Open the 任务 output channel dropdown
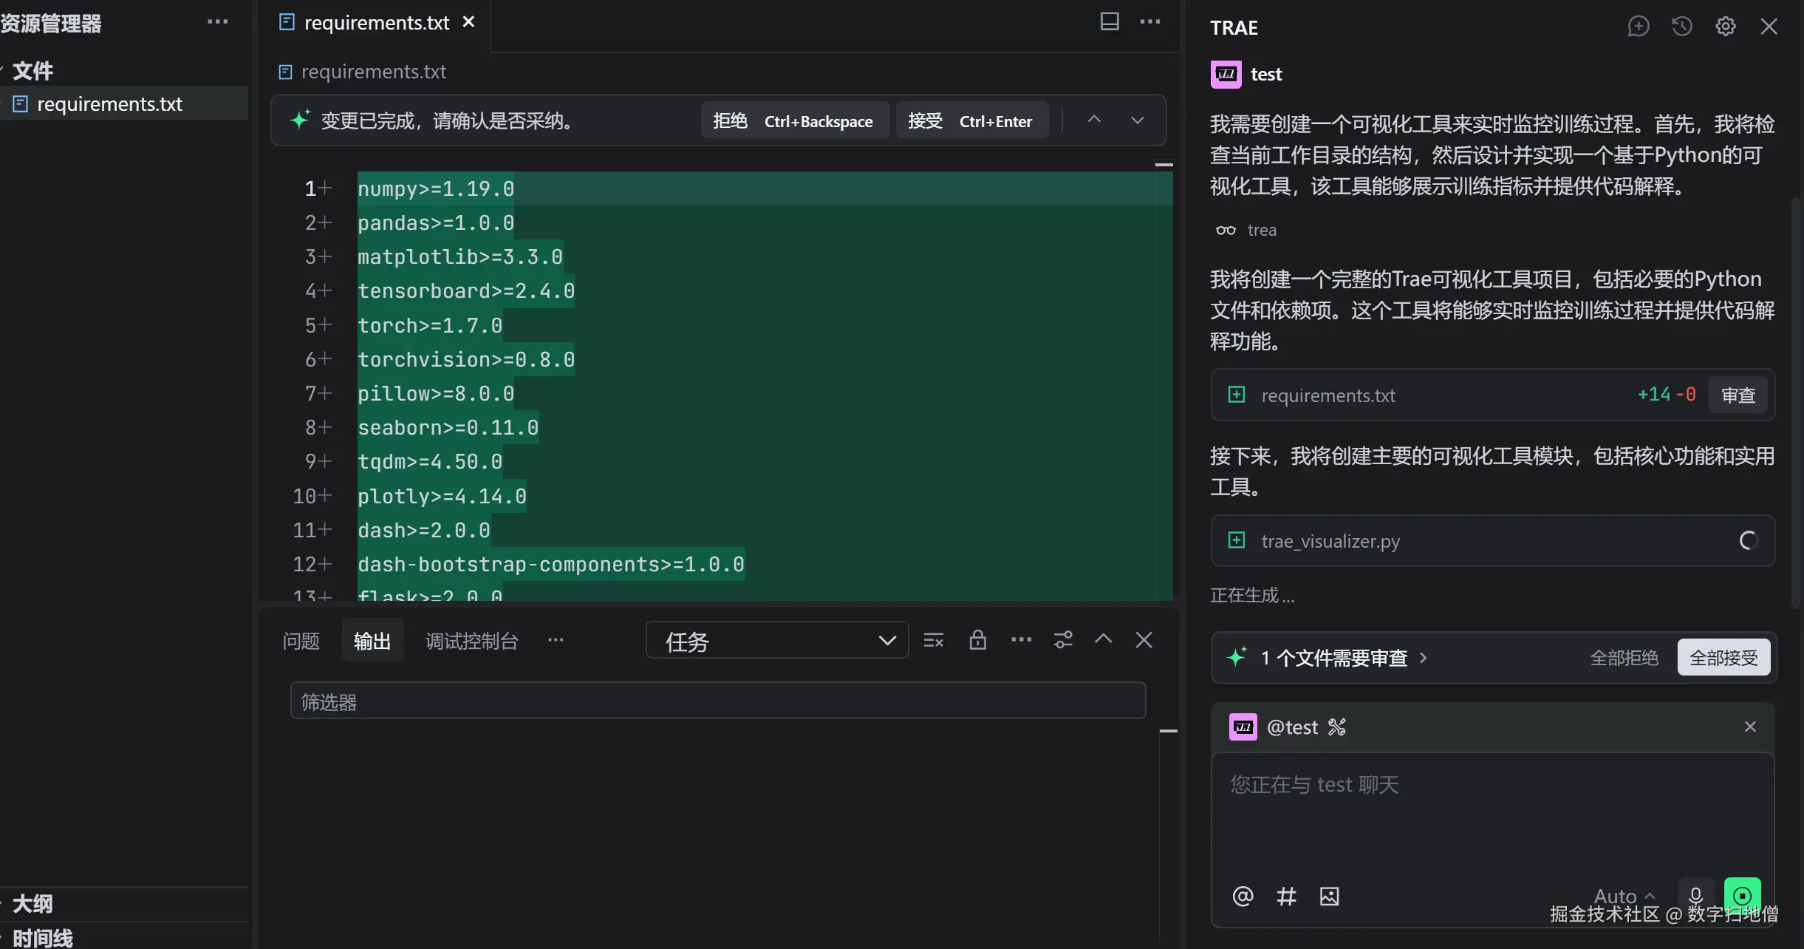Image resolution: width=1804 pixels, height=949 pixels. coord(776,640)
